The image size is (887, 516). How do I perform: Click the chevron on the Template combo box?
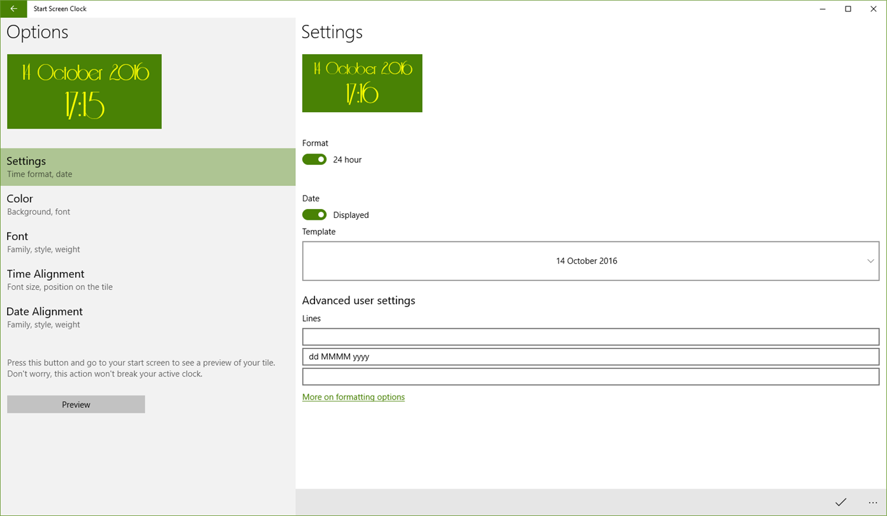pyautogui.click(x=870, y=261)
